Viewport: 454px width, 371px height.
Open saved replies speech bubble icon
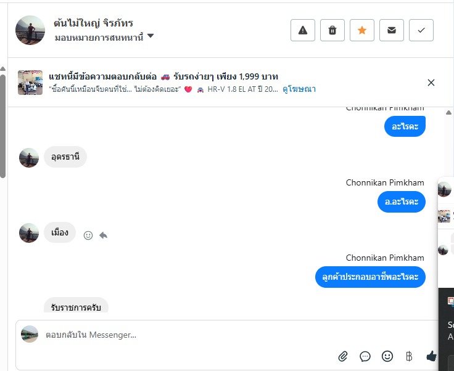point(365,356)
